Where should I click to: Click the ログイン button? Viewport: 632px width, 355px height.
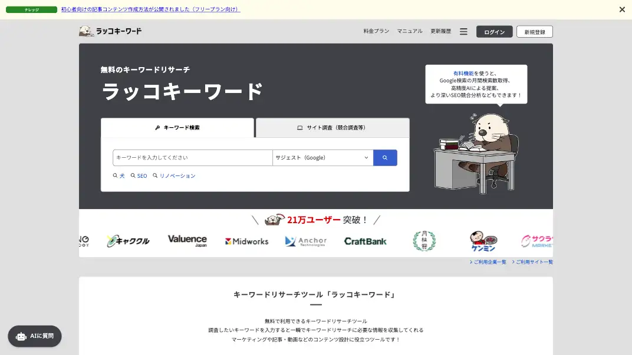pos(494,31)
